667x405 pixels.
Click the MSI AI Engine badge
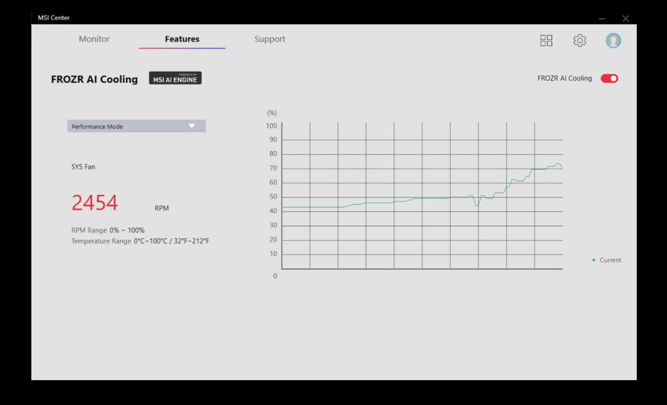click(175, 78)
